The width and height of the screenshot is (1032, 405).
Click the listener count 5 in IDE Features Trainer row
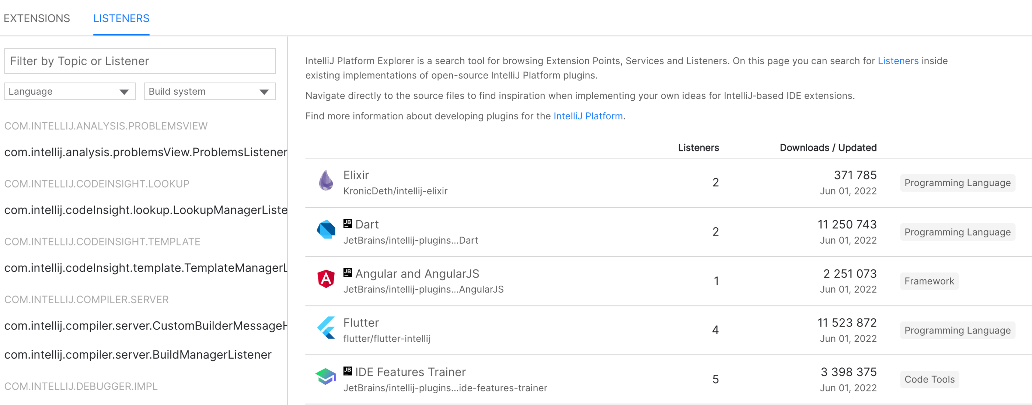click(x=715, y=379)
